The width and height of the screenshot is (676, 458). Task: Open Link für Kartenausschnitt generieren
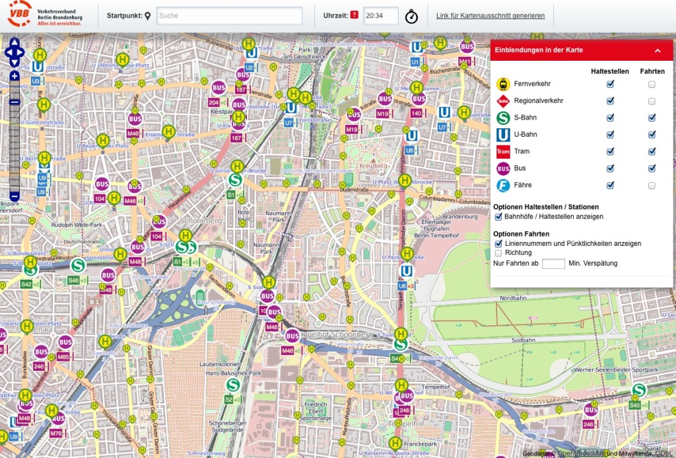[490, 16]
